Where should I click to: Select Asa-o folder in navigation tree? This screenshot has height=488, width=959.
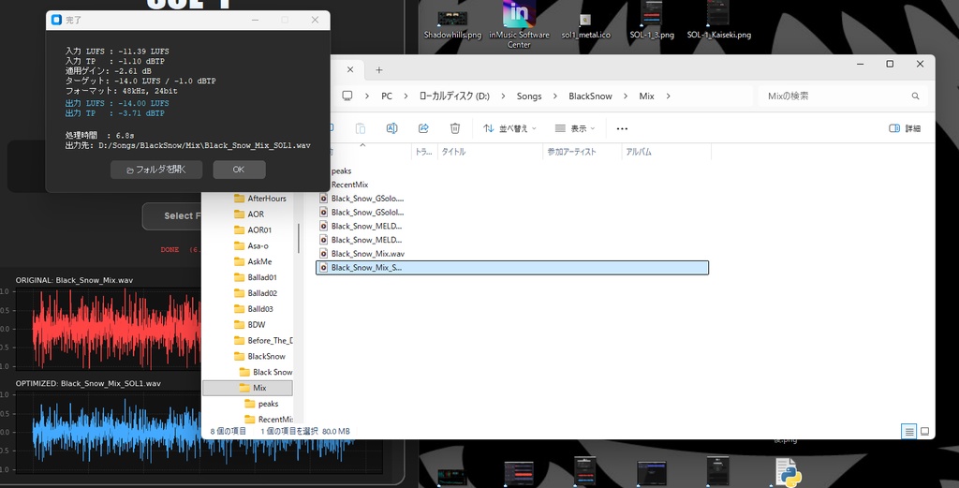click(x=252, y=245)
